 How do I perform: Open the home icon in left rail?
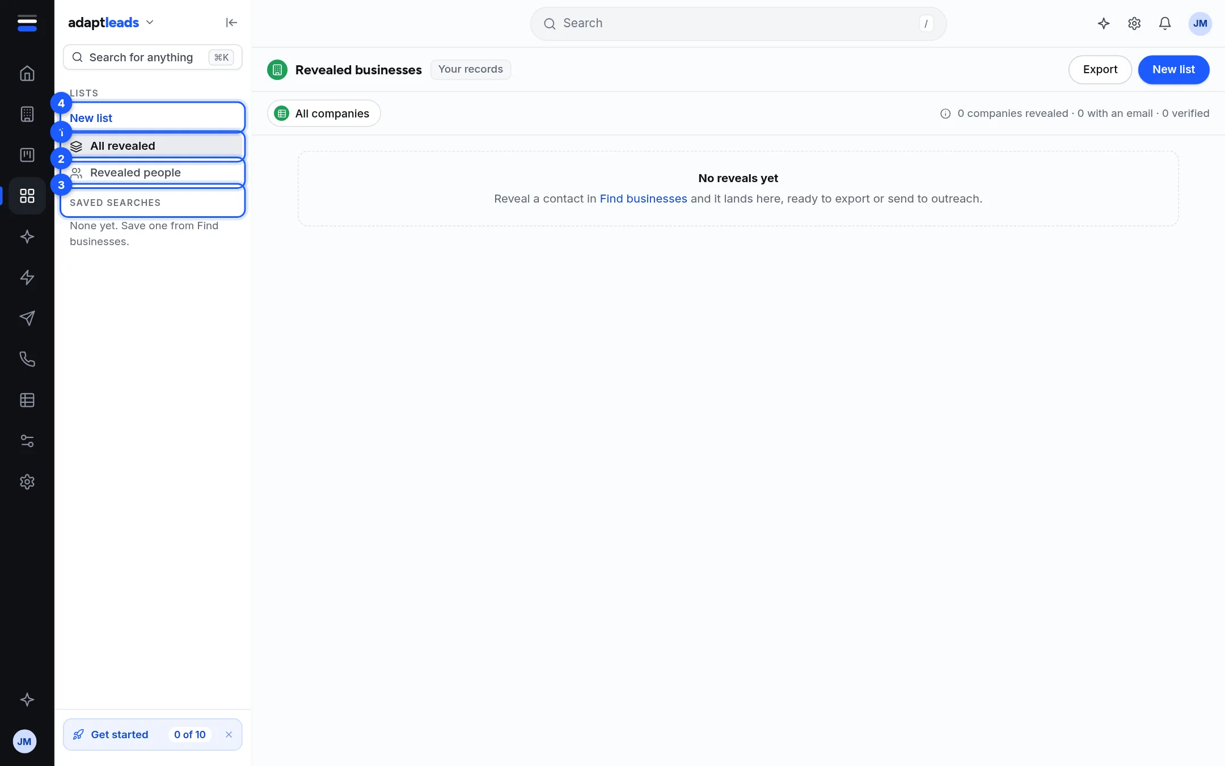[27, 73]
